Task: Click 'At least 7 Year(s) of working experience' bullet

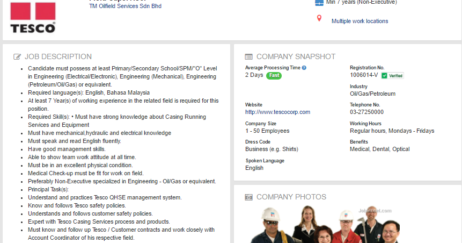Action: click(123, 105)
